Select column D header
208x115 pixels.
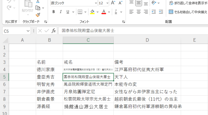click(x=147, y=40)
